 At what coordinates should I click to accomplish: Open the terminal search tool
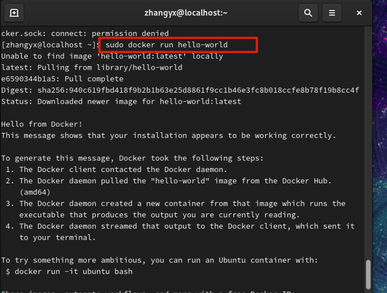click(x=308, y=13)
